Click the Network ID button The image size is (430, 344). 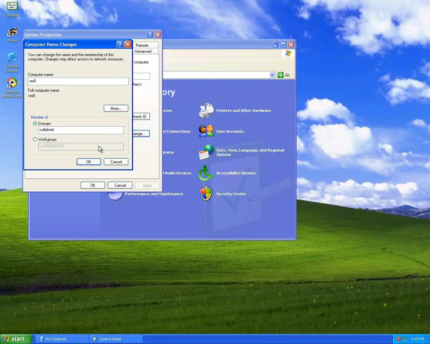click(141, 117)
